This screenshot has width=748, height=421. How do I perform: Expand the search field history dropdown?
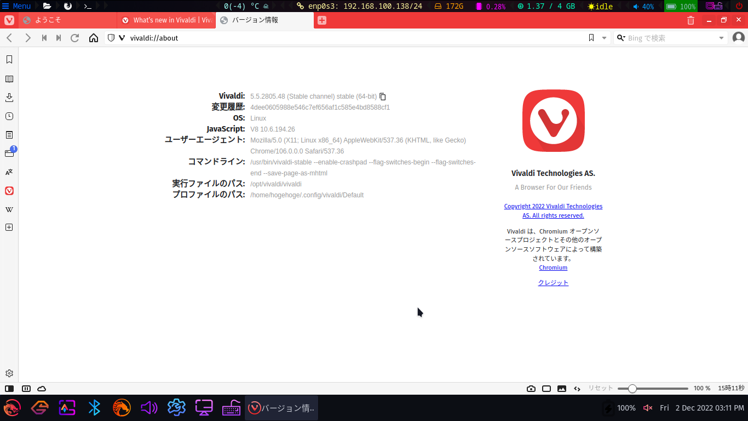(x=721, y=38)
